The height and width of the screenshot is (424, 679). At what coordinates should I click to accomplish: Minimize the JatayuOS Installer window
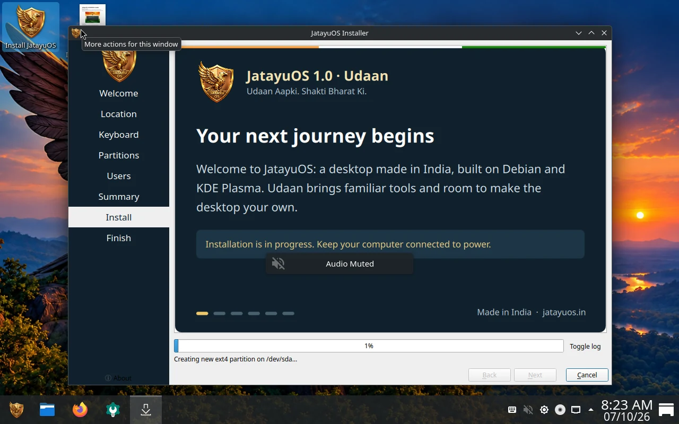(x=579, y=33)
